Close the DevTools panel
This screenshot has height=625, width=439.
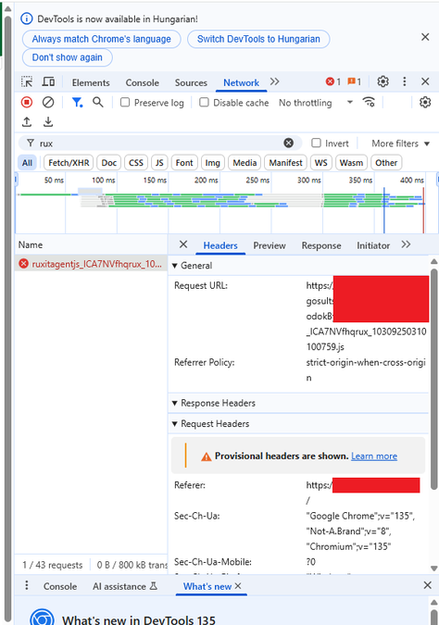[425, 81]
